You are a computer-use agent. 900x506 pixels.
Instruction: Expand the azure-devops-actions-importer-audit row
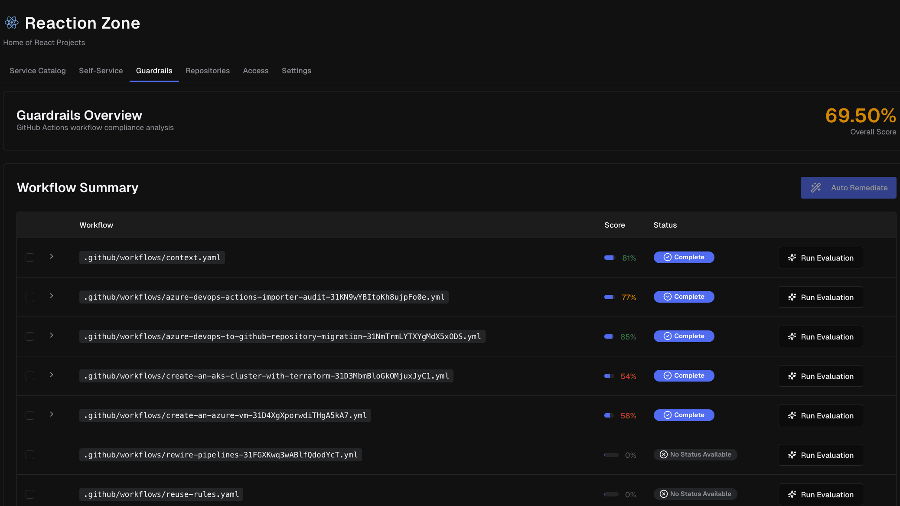point(51,297)
